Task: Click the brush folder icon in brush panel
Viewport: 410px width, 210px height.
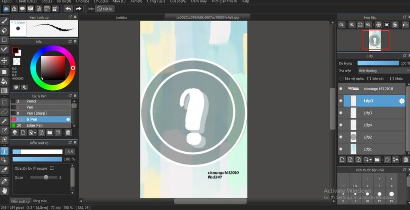Action: (x=50, y=133)
